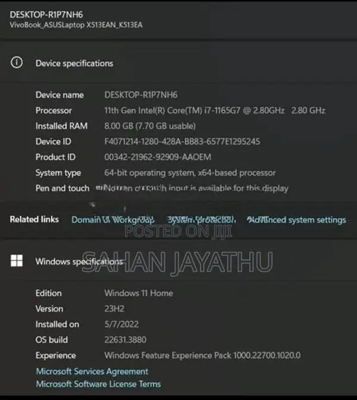Select the Installed on date 5/7/2022
Viewport: 357px width, 400px height.
[121, 324]
